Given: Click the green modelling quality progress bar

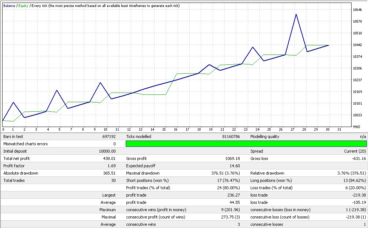Looking at the screenshot, I should [246, 143].
